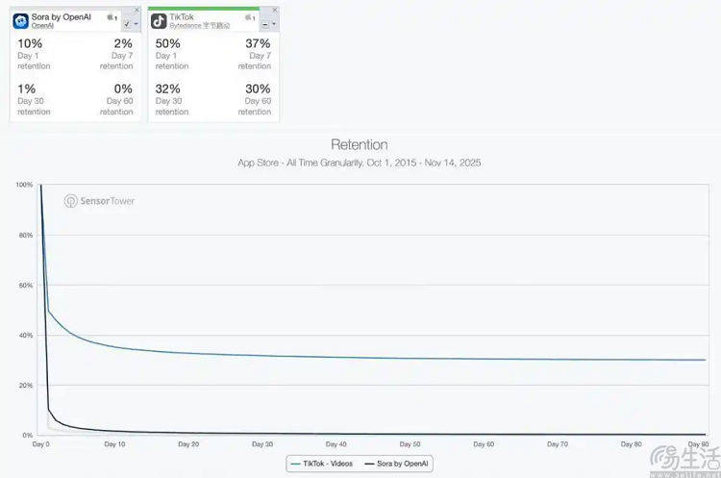
Task: Expand the dropdown arrow on TikTok card
Action: pyautogui.click(x=274, y=23)
